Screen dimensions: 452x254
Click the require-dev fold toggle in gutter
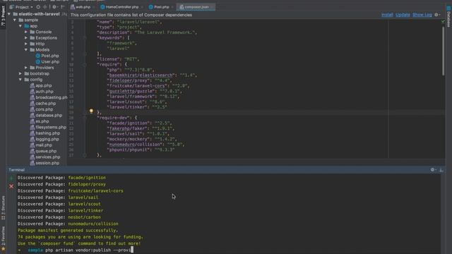point(85,118)
